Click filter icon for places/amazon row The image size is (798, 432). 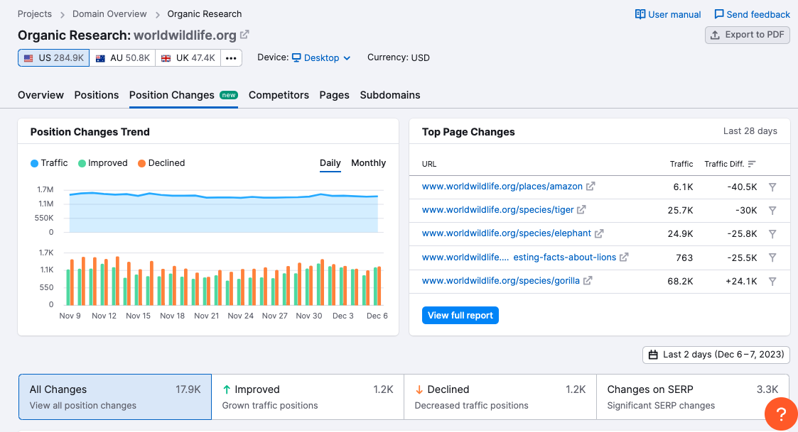[x=772, y=187]
